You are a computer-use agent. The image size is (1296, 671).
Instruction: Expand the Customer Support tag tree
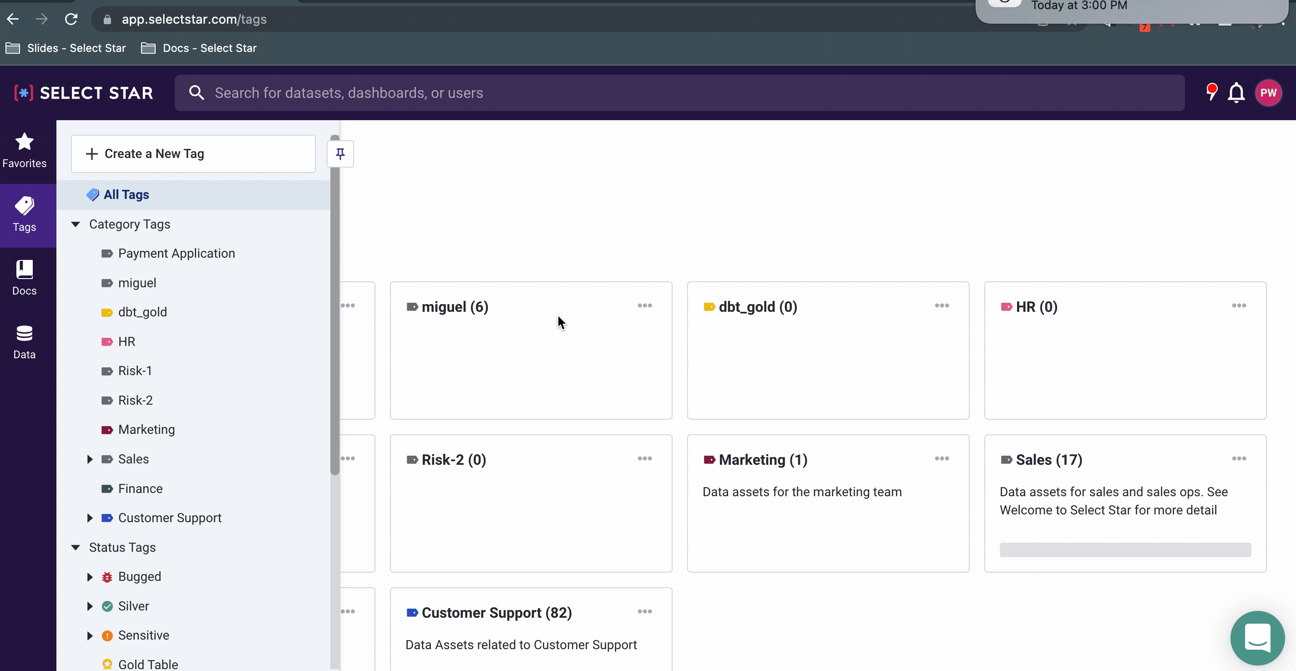click(90, 518)
